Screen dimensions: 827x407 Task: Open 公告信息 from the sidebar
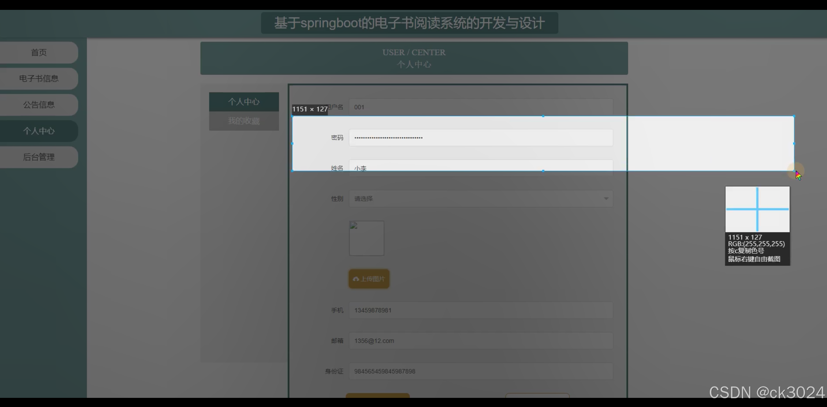click(x=39, y=105)
